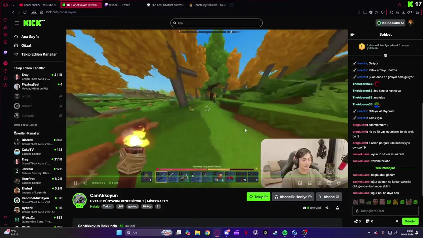Image resolution: width=423 pixels, height=238 pixels.
Task: Click the Ara search box
Action: pos(216,23)
